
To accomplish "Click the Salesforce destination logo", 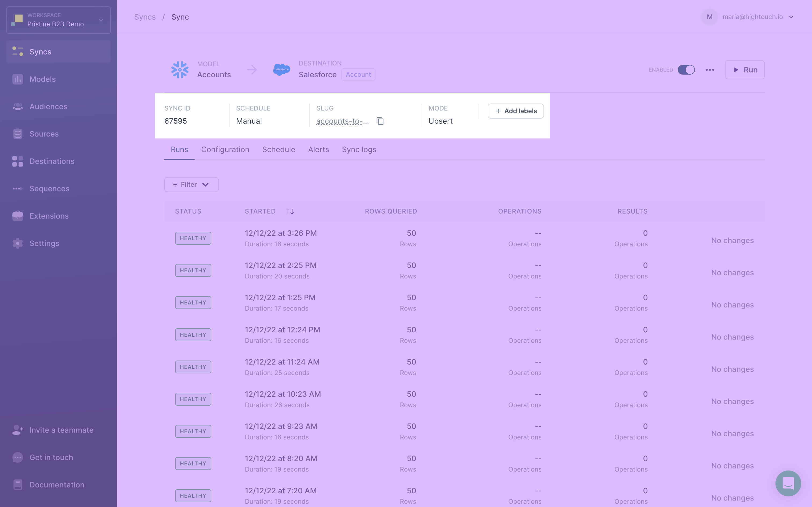I will pyautogui.click(x=281, y=70).
